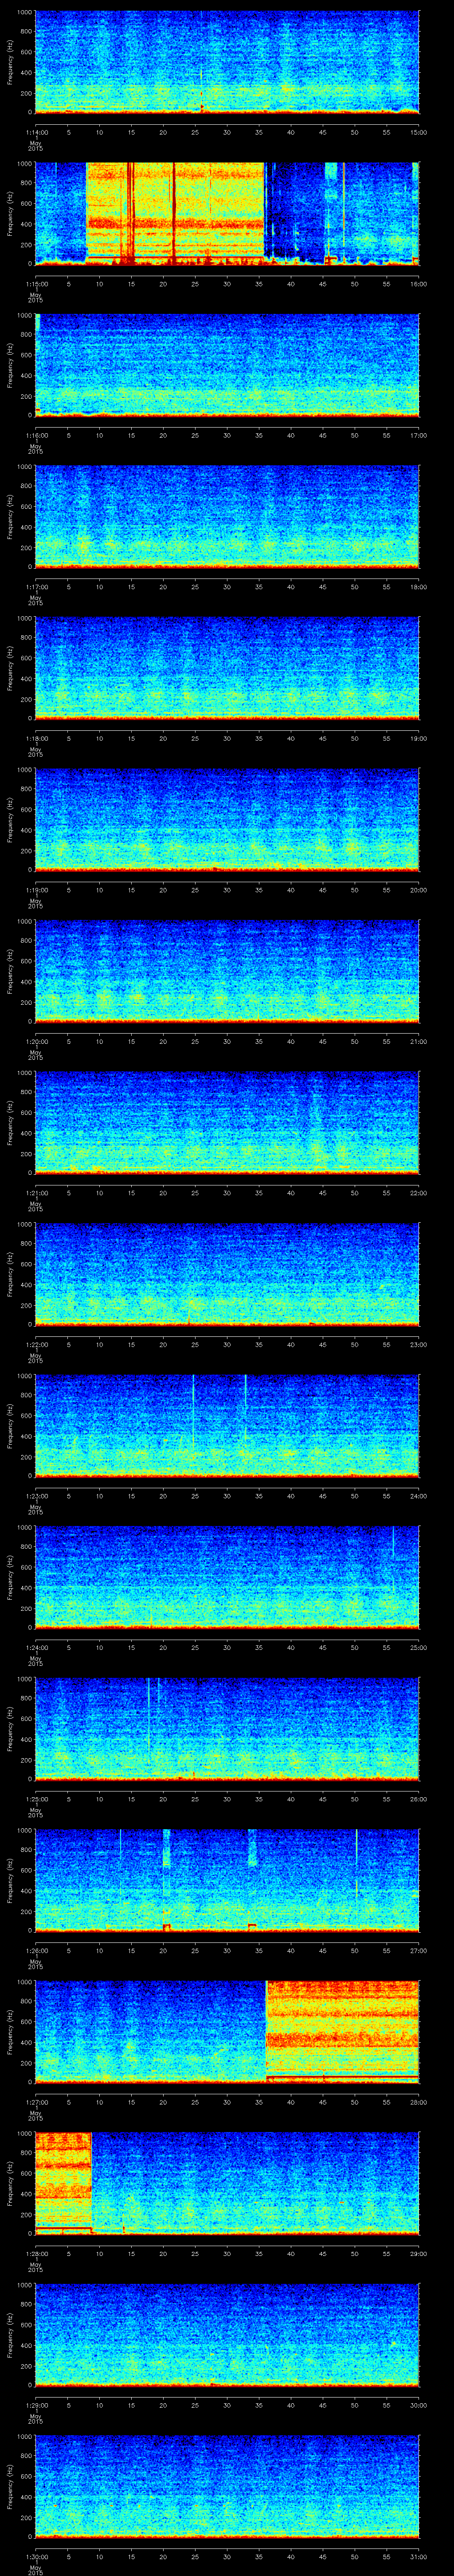Pick the spectrogram panel starting at 1:29:00

[227, 2334]
